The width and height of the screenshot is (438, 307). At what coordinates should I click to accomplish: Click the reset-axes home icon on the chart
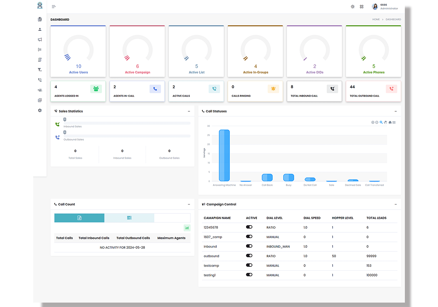click(x=390, y=122)
